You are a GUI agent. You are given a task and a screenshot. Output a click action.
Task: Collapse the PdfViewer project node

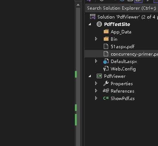click(x=90, y=76)
